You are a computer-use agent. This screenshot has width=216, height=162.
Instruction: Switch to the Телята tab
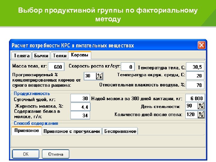[x=22, y=55]
